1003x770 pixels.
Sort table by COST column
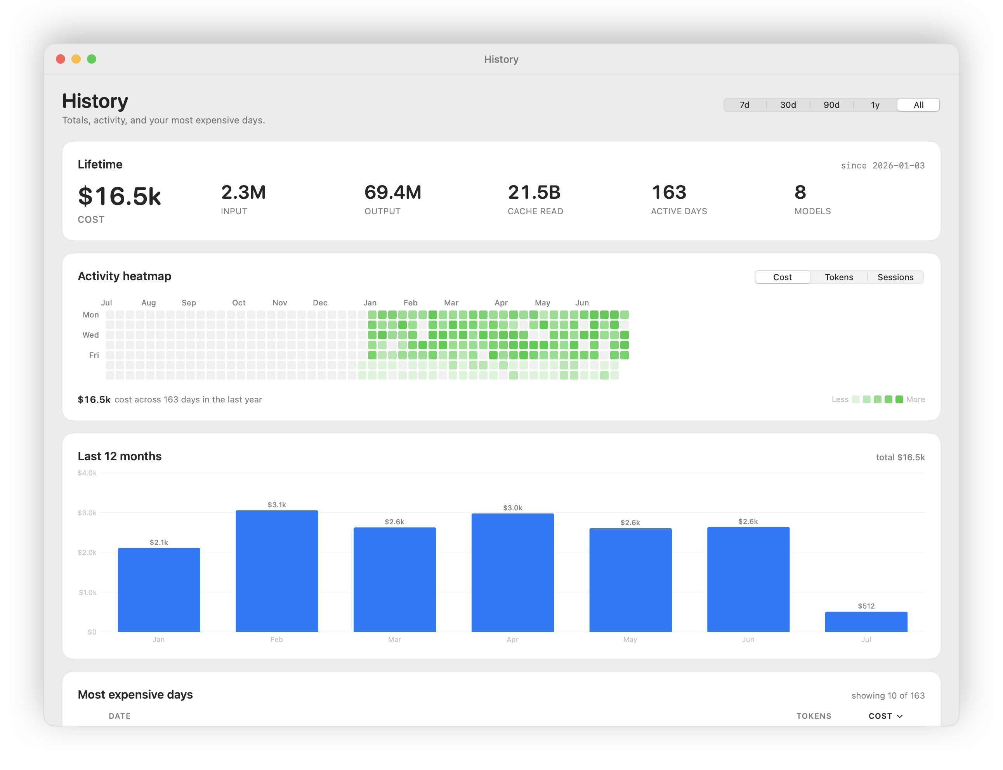click(x=886, y=716)
